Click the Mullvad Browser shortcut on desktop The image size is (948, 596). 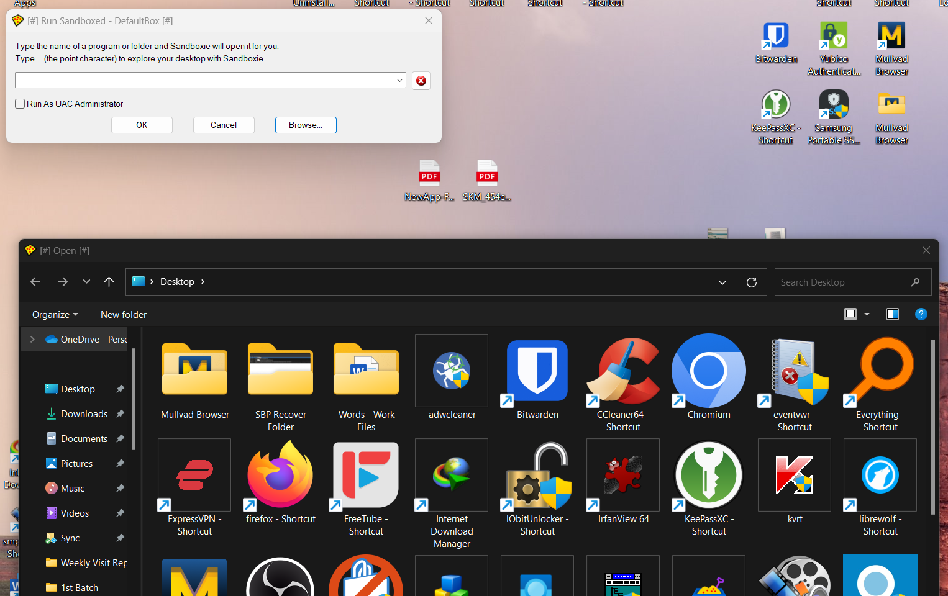point(892,48)
